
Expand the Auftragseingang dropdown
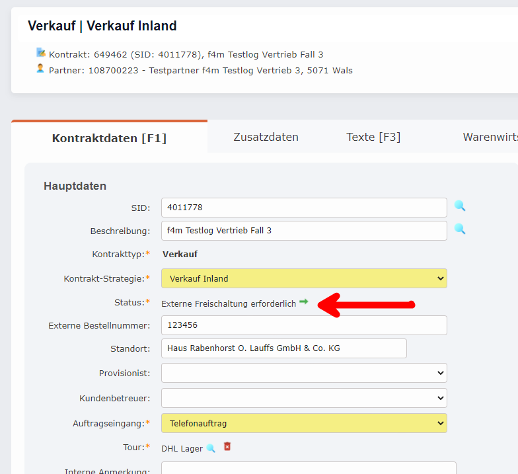tap(304, 423)
